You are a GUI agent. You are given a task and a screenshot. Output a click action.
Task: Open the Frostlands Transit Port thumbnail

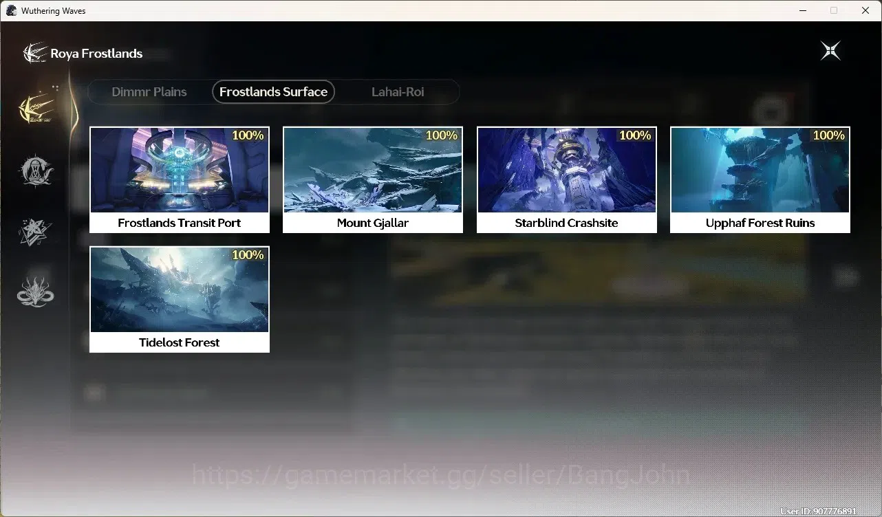pyautogui.click(x=180, y=170)
